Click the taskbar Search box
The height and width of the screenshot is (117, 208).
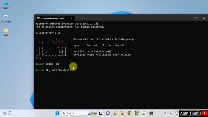coord(79,113)
